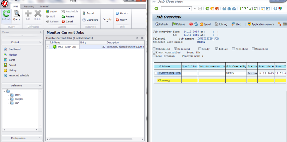Viewport: 287px width, 142px height.
Task: Click the JobName column header in SAP
Action: point(168,67)
